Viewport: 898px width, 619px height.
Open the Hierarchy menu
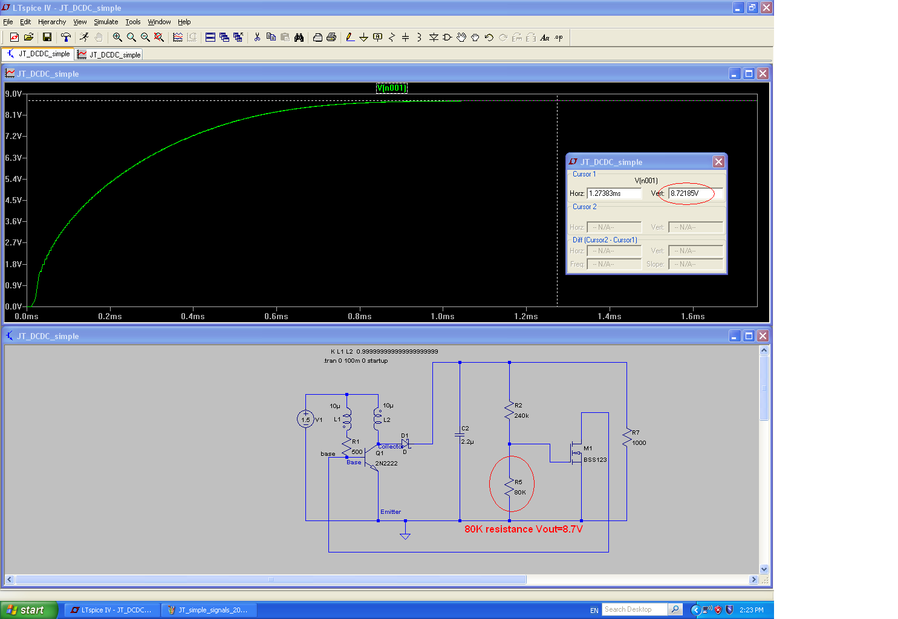click(52, 22)
